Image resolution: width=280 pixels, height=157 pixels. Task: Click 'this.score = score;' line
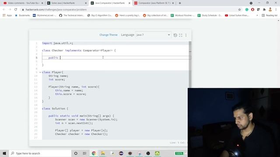70,94
